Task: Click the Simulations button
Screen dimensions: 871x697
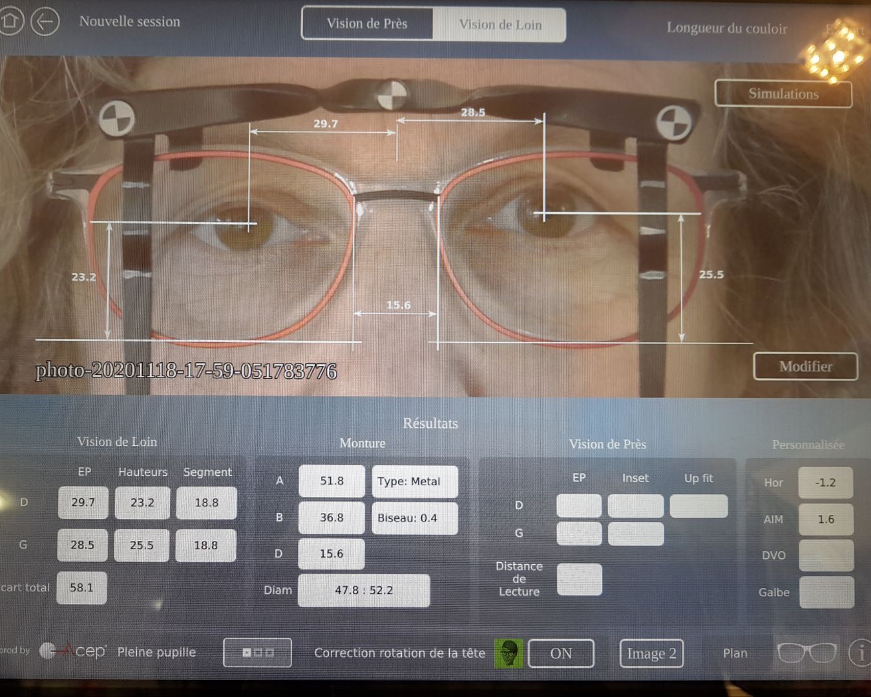Action: point(782,94)
